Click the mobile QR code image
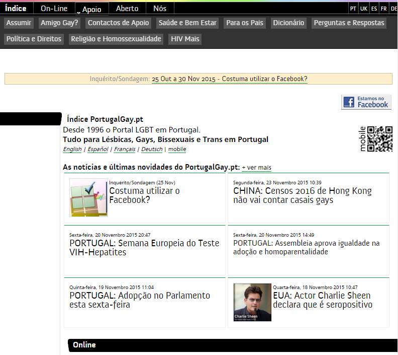The image size is (398, 355). [x=379, y=138]
